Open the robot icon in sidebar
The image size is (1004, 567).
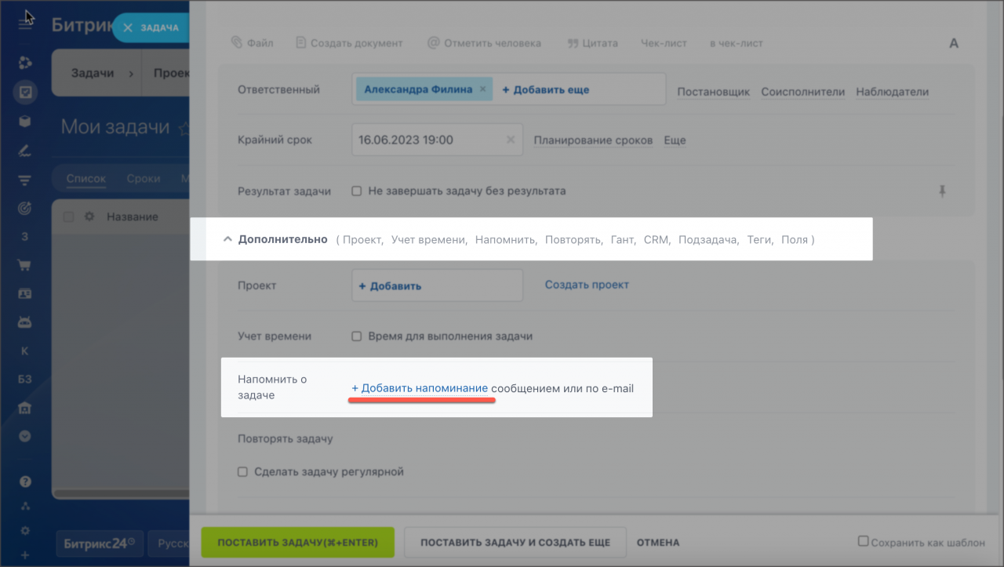coord(25,322)
